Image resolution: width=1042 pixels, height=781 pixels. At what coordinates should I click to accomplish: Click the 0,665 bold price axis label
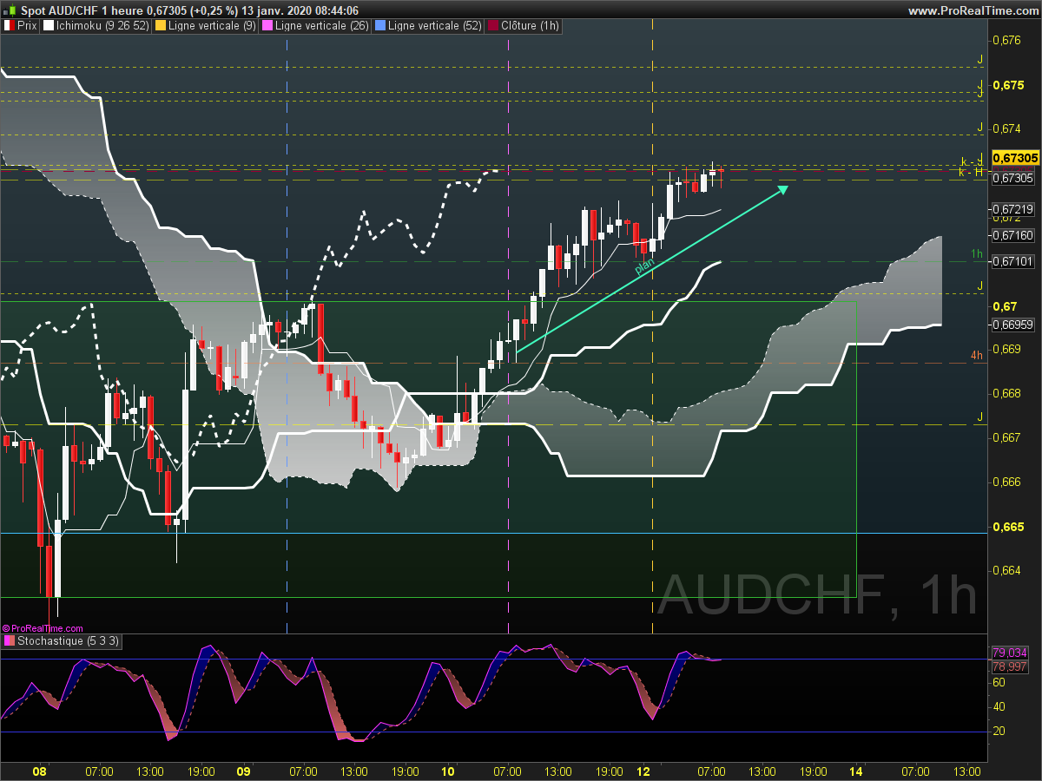(x=1007, y=527)
